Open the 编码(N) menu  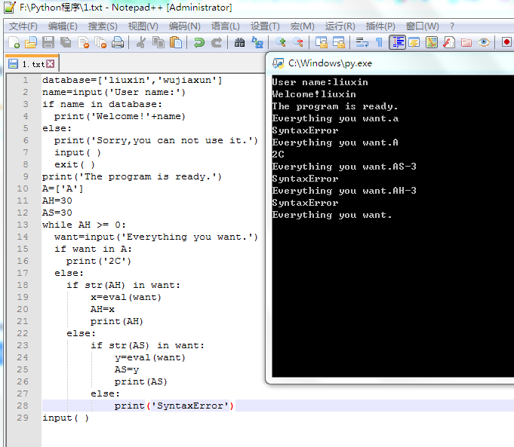[185, 26]
